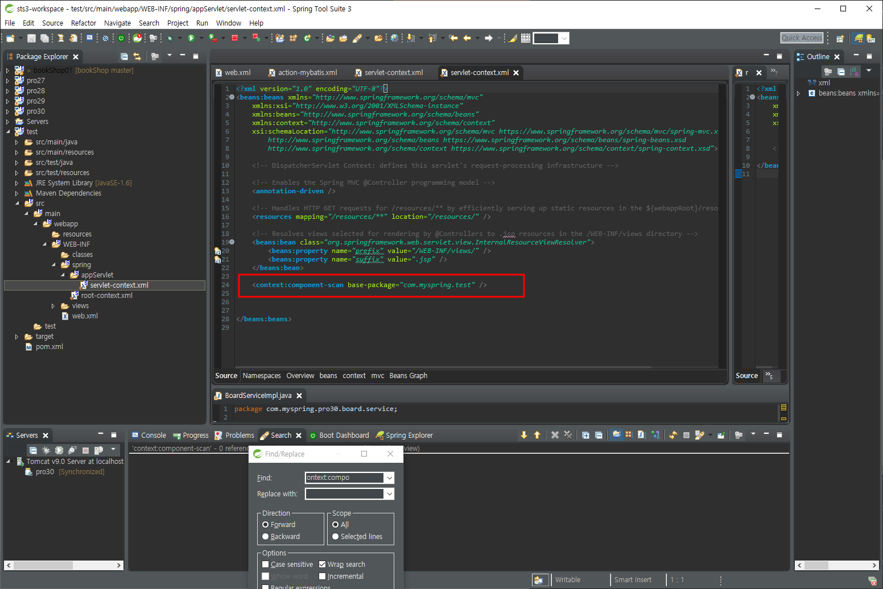Click the Open Perspective icon near Quick Access
This screenshot has width=883, height=589.
(840, 39)
